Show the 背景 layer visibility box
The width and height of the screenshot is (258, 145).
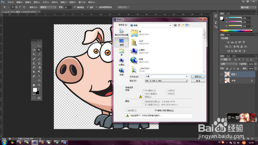(221, 81)
